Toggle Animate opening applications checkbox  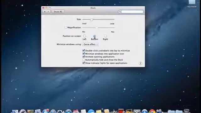point(84,56)
